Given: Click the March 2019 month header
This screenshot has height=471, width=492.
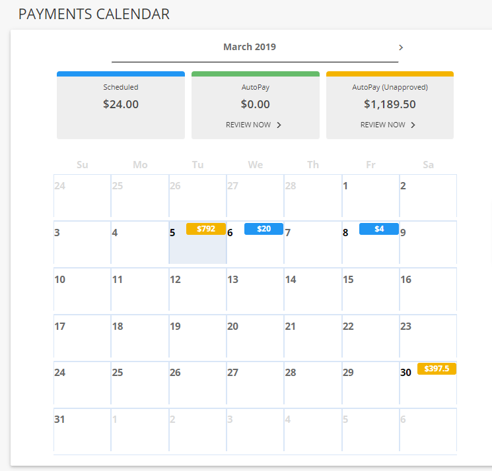Looking at the screenshot, I should 250,47.
